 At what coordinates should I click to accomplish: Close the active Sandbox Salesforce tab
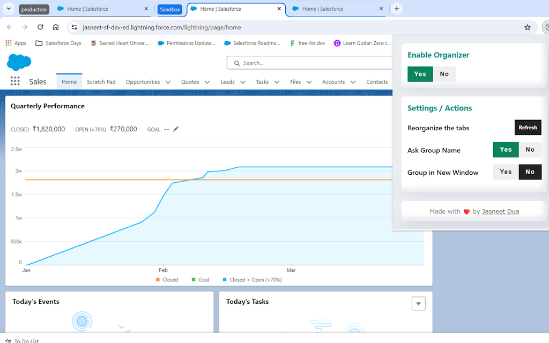pyautogui.click(x=279, y=9)
